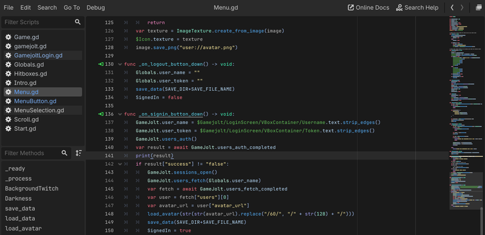This screenshot has height=235, width=485.
Task: Open the gamejolt.gd script
Action: 43,46
